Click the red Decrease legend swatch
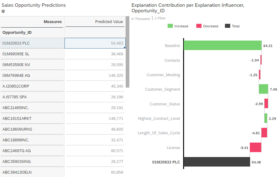279x177 pixels. point(199,26)
